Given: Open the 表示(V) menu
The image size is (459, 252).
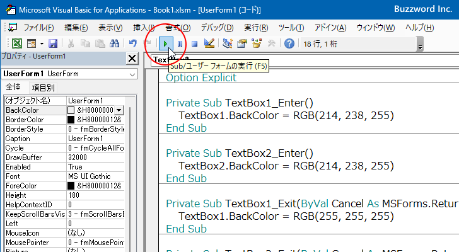Looking at the screenshot, I should click(x=110, y=28).
